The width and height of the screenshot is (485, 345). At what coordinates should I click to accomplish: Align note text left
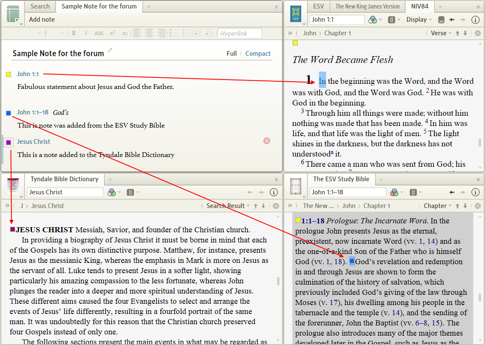(137, 33)
